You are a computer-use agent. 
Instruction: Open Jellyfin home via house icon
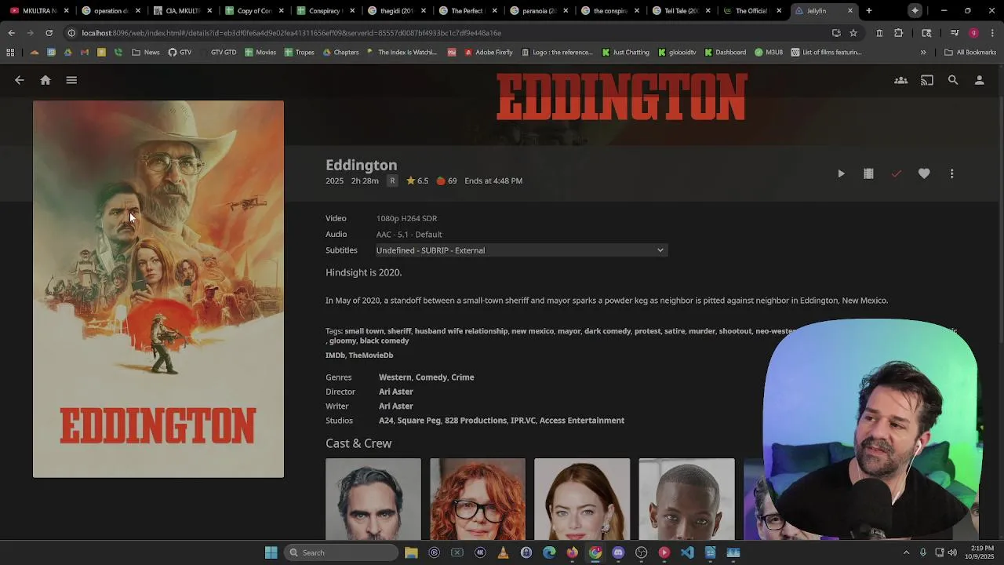45,80
